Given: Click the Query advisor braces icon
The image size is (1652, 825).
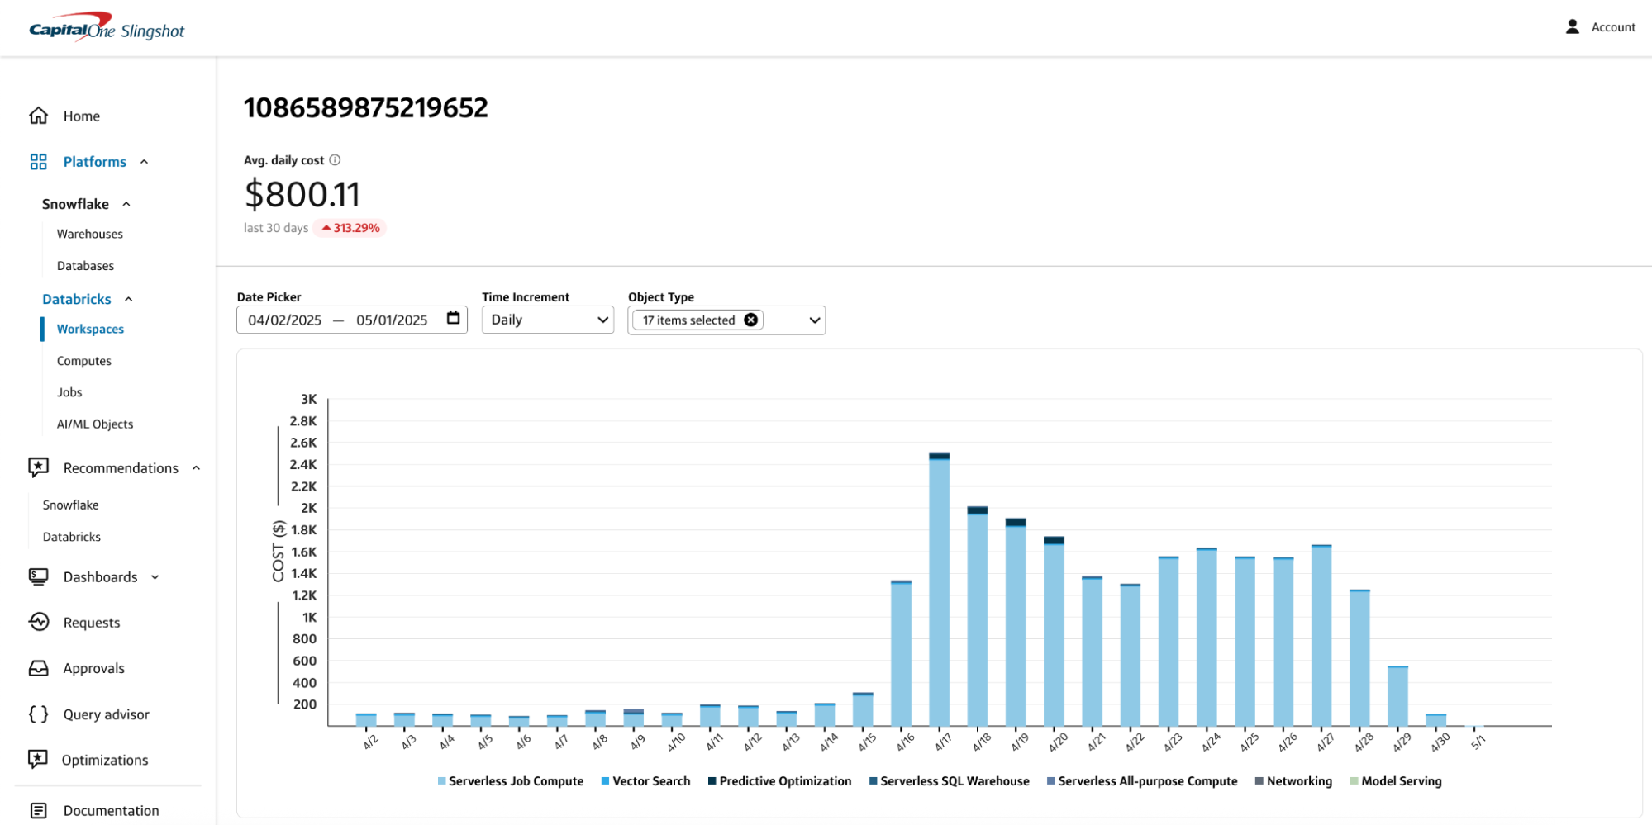Looking at the screenshot, I should pos(39,714).
